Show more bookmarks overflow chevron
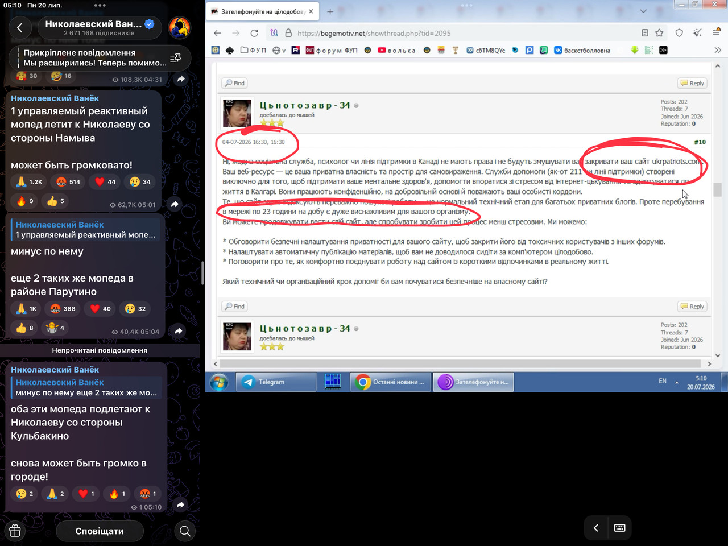Screen dimensions: 728x546 point(718,50)
